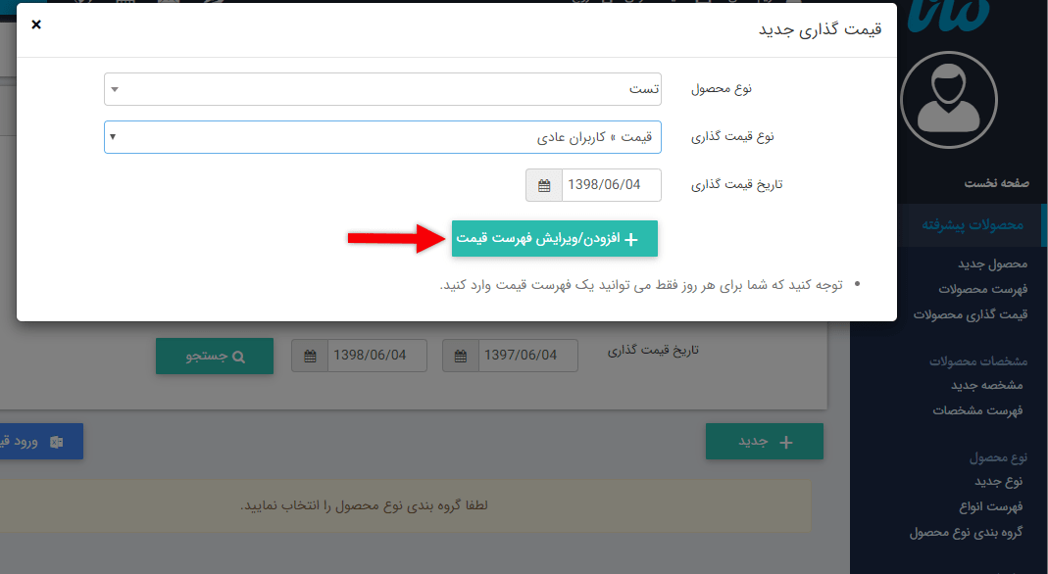Close the قیمت گذاری جدید modal
Image resolution: width=1048 pixels, height=574 pixels.
(36, 24)
